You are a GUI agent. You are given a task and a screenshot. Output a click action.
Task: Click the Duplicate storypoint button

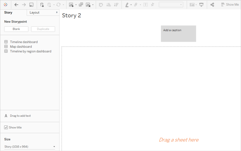click(43, 29)
